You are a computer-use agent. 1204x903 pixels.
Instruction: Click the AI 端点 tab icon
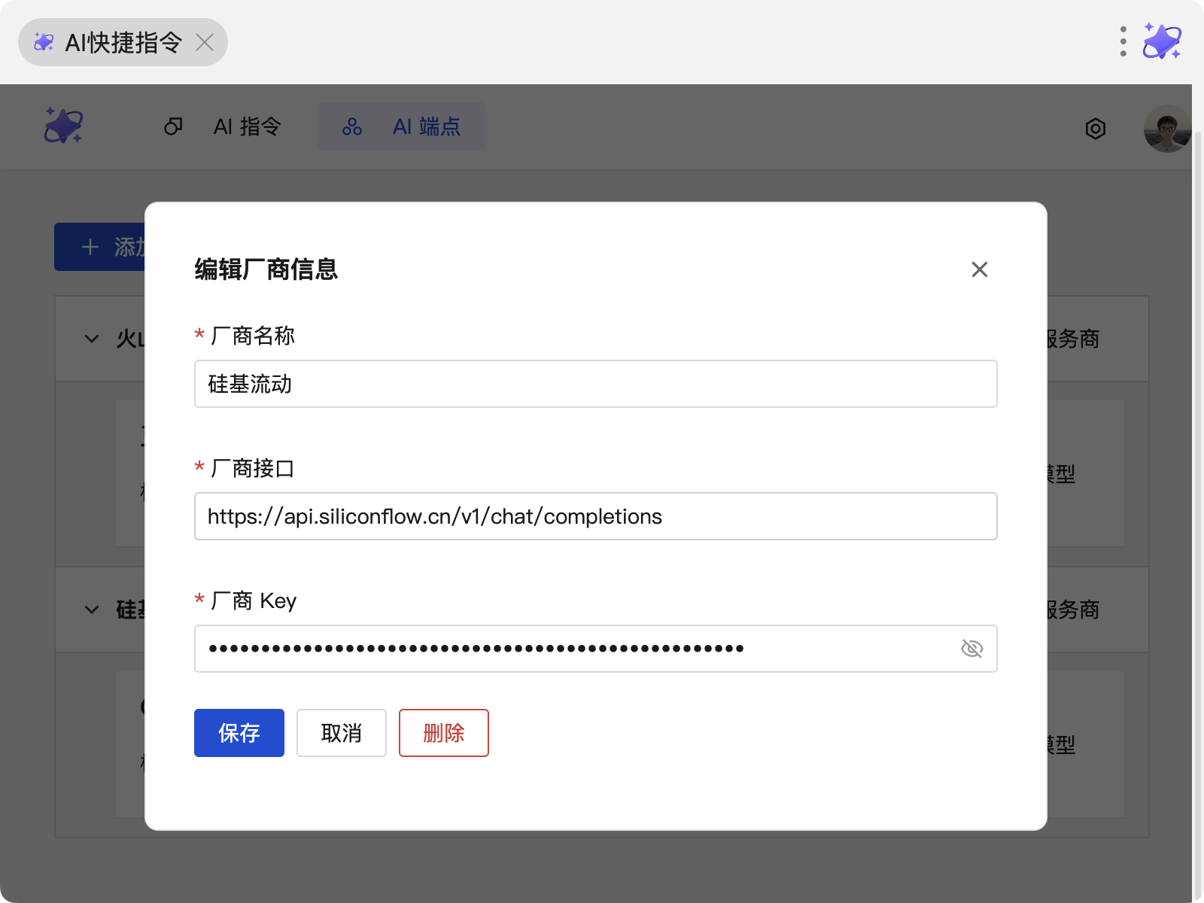[x=351, y=126]
